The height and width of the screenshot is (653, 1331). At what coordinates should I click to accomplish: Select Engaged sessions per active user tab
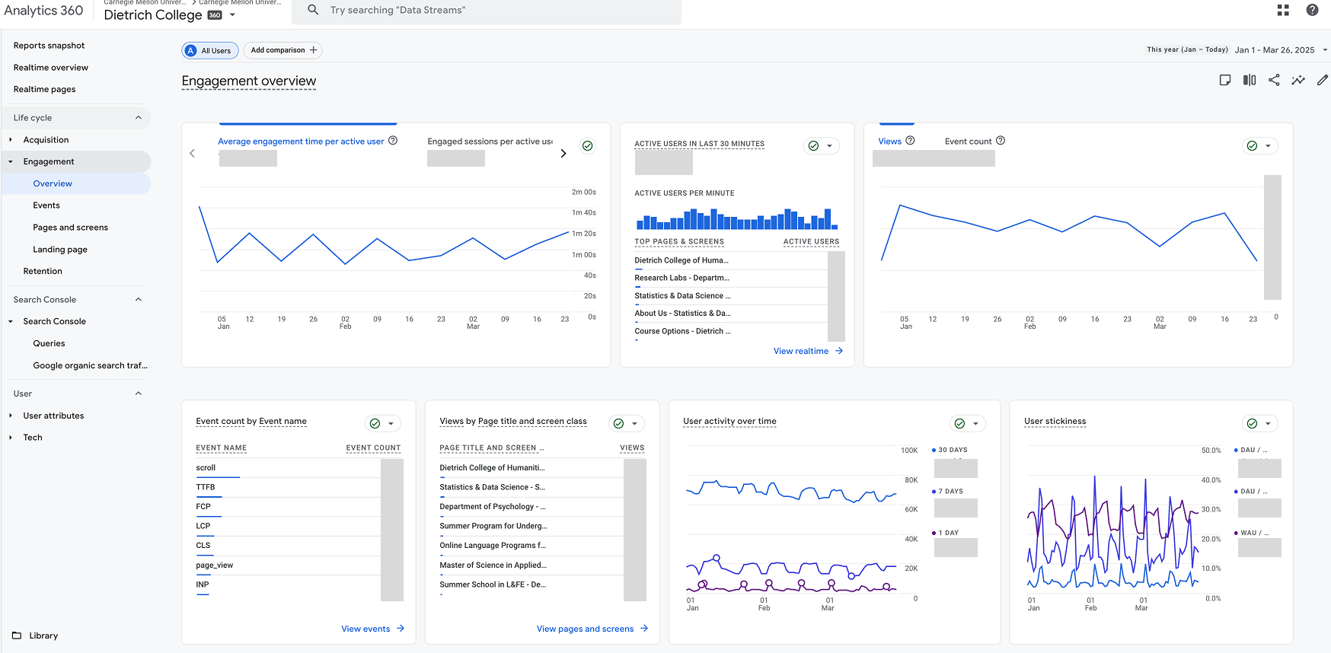[x=490, y=142]
